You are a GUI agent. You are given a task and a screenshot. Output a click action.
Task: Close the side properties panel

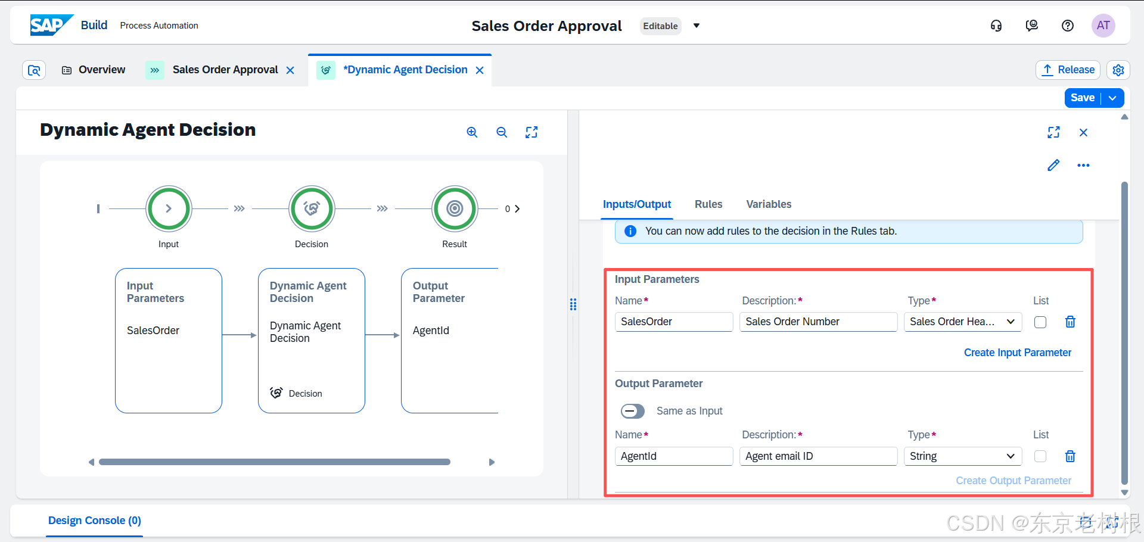[1083, 132]
